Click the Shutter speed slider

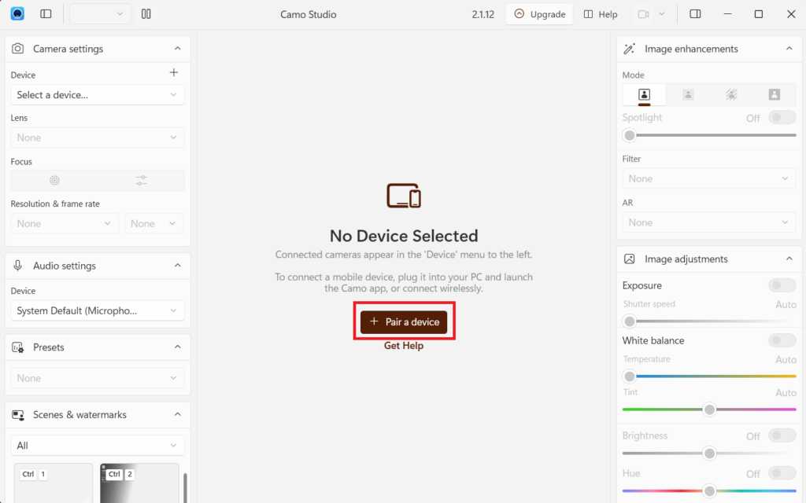coord(709,321)
